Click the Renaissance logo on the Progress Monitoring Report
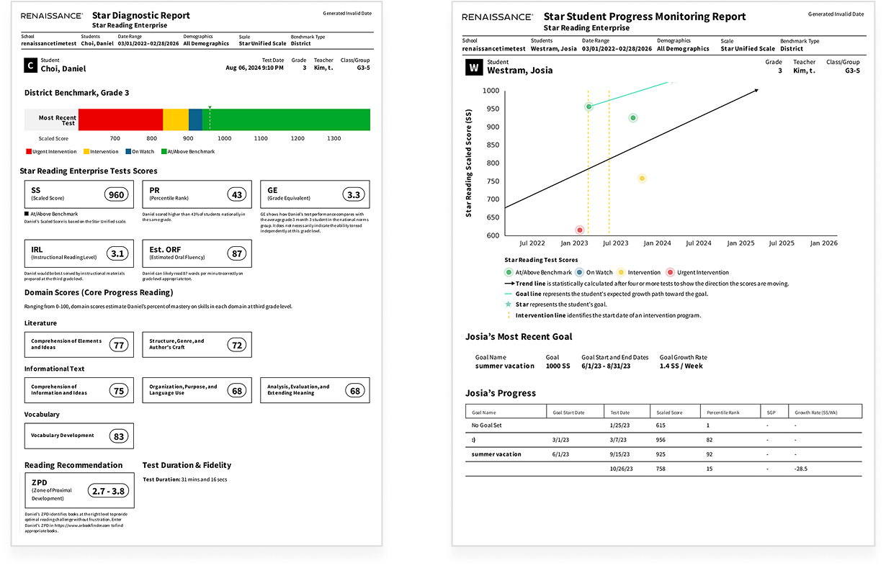Viewport: 886px width, 568px height. tap(497, 17)
